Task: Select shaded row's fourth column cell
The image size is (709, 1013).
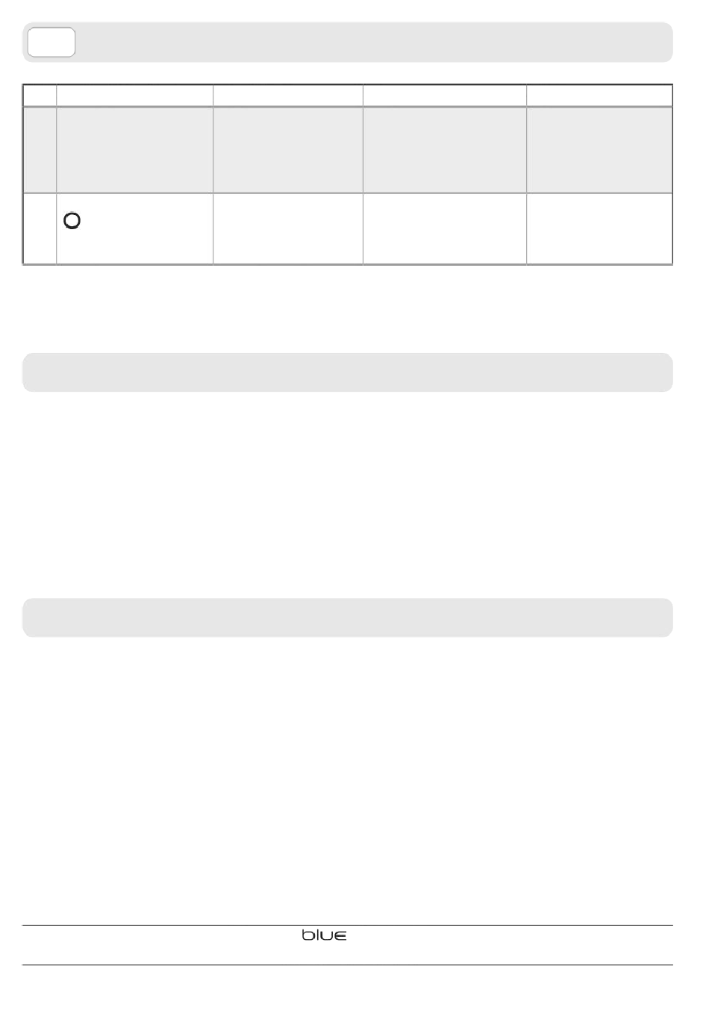Action: 445,150
